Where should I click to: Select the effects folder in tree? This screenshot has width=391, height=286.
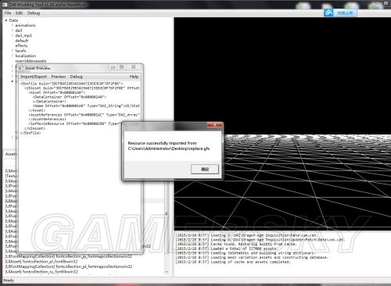click(21, 45)
